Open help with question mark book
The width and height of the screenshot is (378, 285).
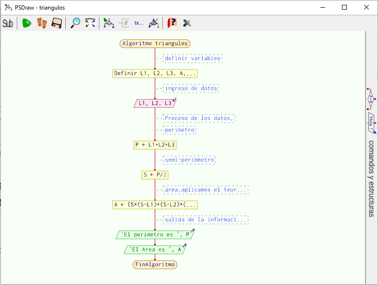point(172,23)
